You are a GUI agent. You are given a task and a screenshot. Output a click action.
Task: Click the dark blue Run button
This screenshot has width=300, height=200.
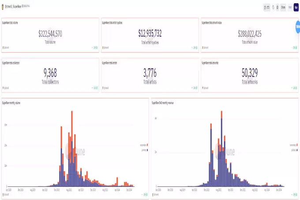pyautogui.click(x=296, y=8)
